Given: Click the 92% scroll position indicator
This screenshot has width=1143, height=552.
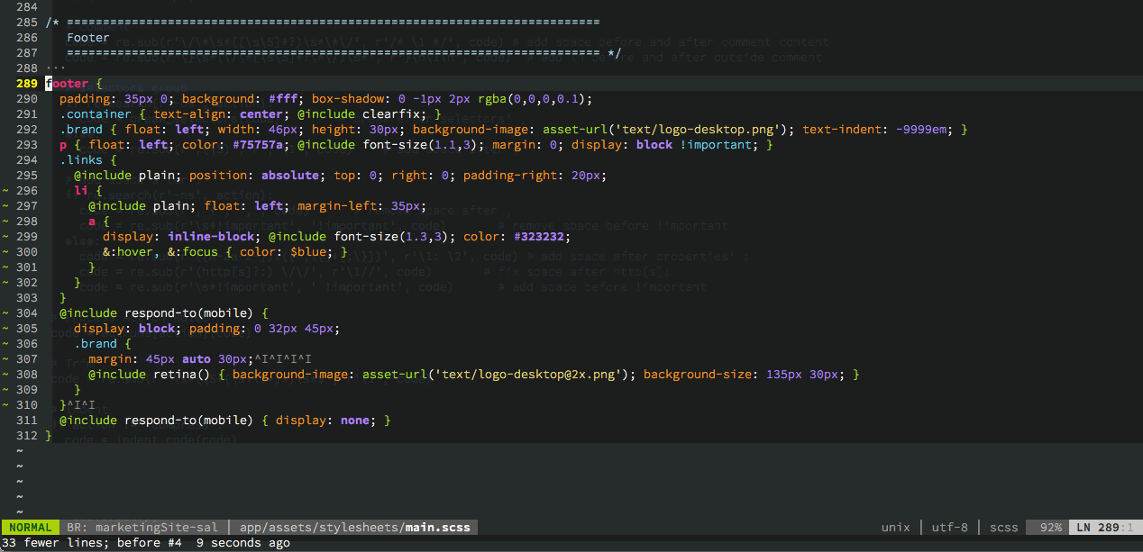Looking at the screenshot, I should point(1050,528).
